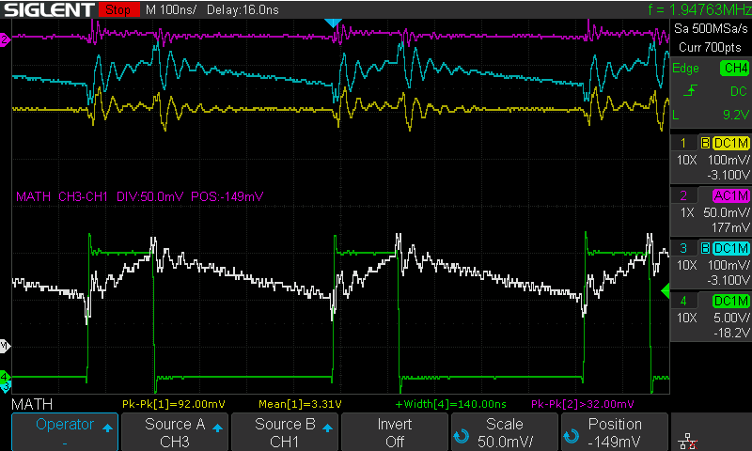Toggle the Invert Off setting
Image resolution: width=752 pixels, height=451 pixels.
click(x=395, y=432)
